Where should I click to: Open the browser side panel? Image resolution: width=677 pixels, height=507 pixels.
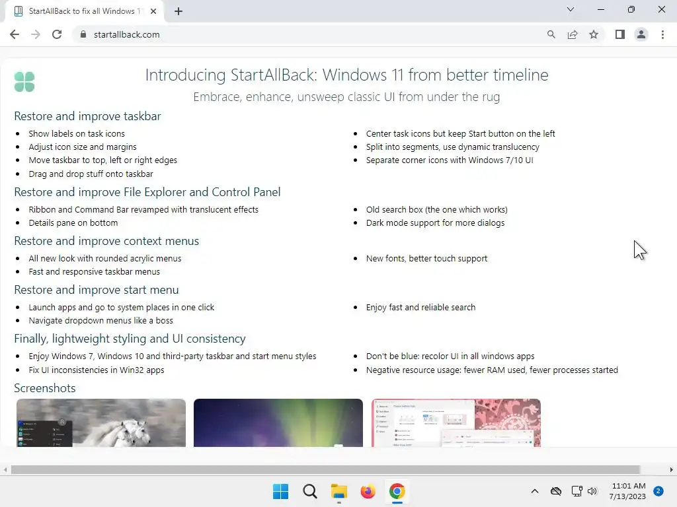pyautogui.click(x=620, y=34)
